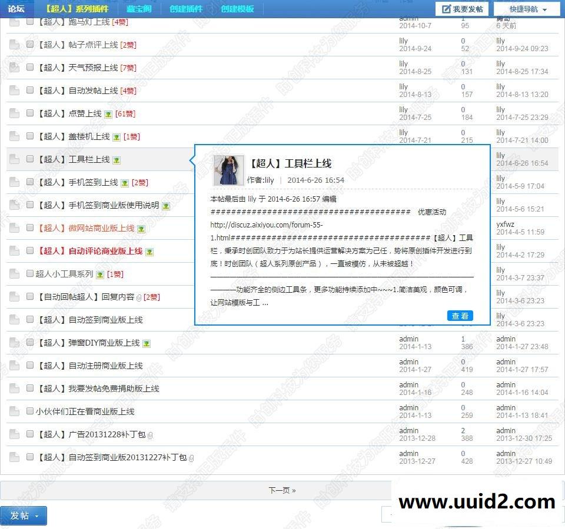Switch to the 论坛 tab
565x529 pixels.
coord(16,9)
